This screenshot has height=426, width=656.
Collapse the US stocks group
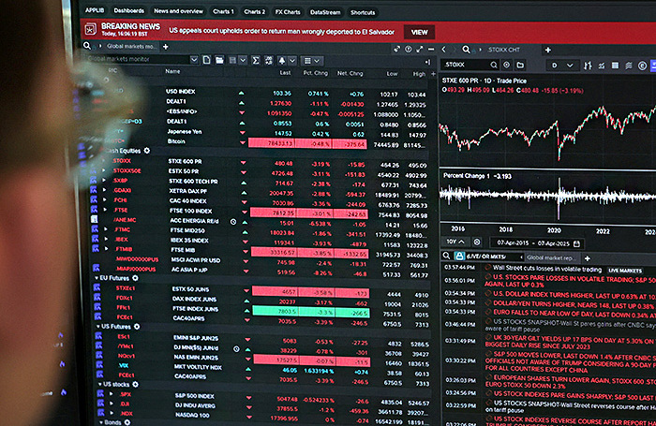(x=99, y=384)
